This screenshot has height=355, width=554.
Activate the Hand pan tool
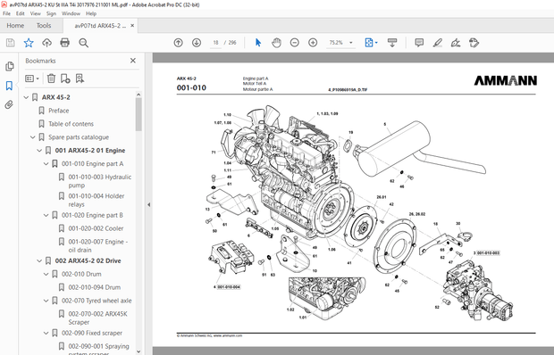tap(276, 43)
